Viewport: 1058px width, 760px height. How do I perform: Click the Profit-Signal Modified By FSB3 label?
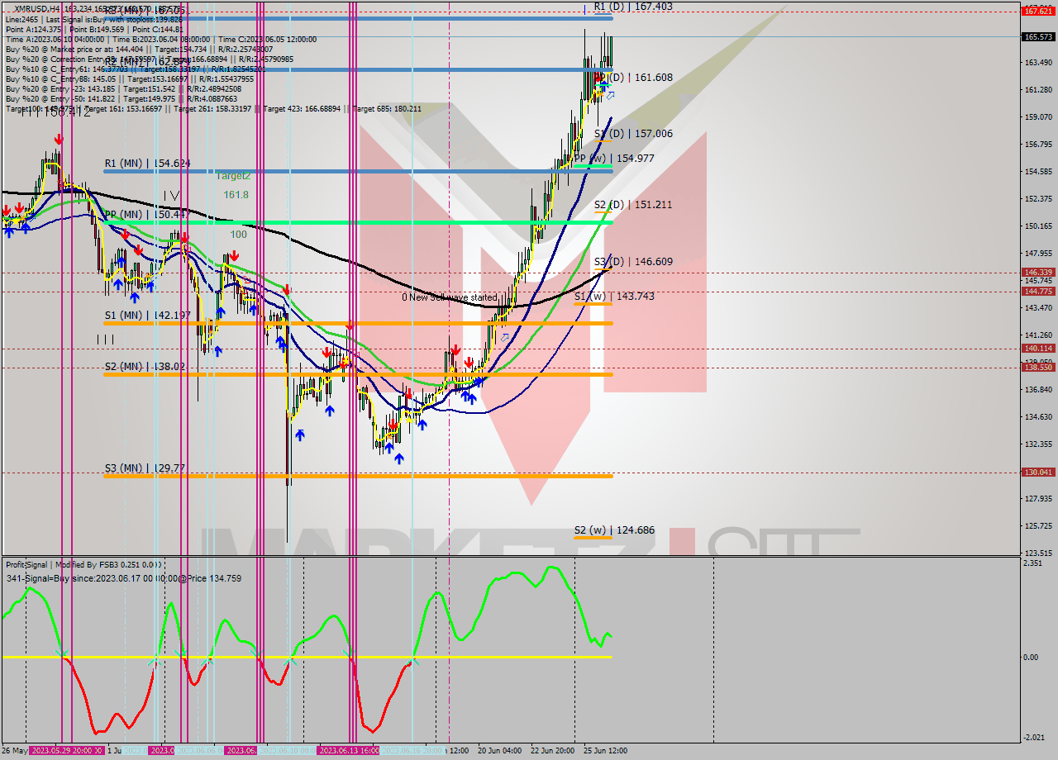[x=84, y=565]
